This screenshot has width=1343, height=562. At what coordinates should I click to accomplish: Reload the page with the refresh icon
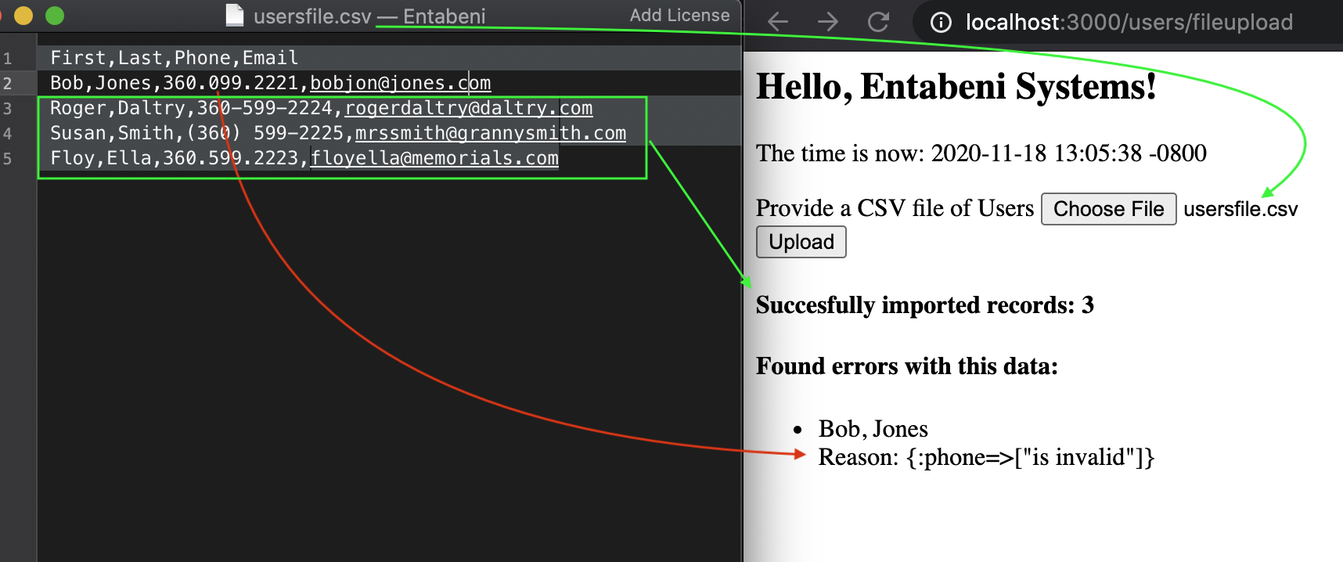[x=878, y=22]
